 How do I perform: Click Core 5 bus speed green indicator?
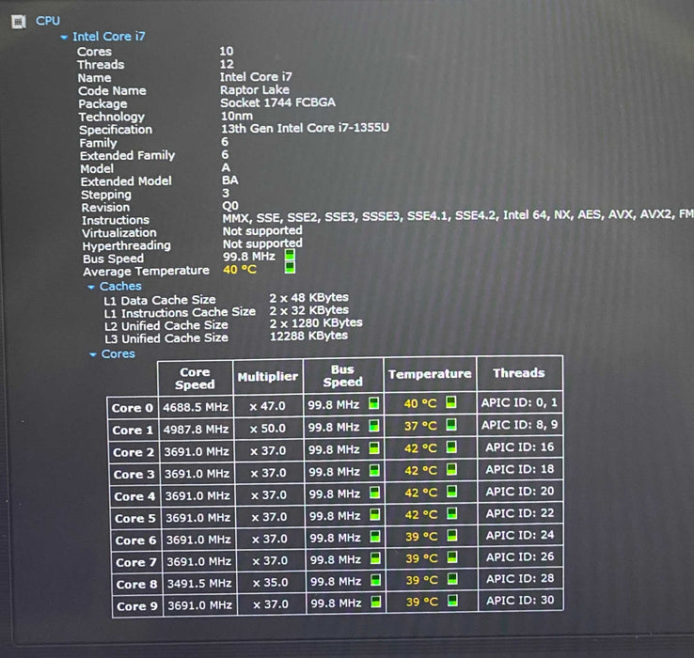pyautogui.click(x=375, y=514)
